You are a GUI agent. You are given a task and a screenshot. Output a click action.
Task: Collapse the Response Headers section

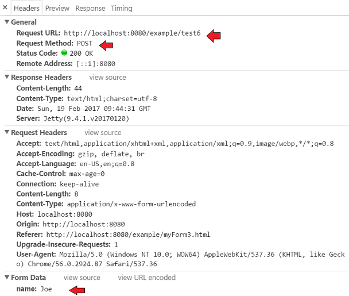tap(7, 77)
